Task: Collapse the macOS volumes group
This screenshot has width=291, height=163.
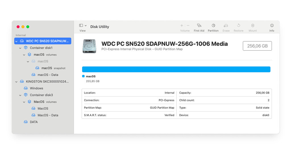Action: (x=24, y=55)
